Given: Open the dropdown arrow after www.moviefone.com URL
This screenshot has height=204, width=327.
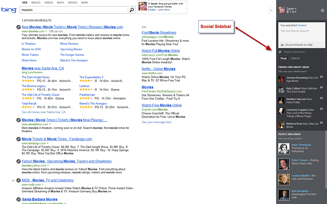Looking at the screenshot, I should 50,124.
